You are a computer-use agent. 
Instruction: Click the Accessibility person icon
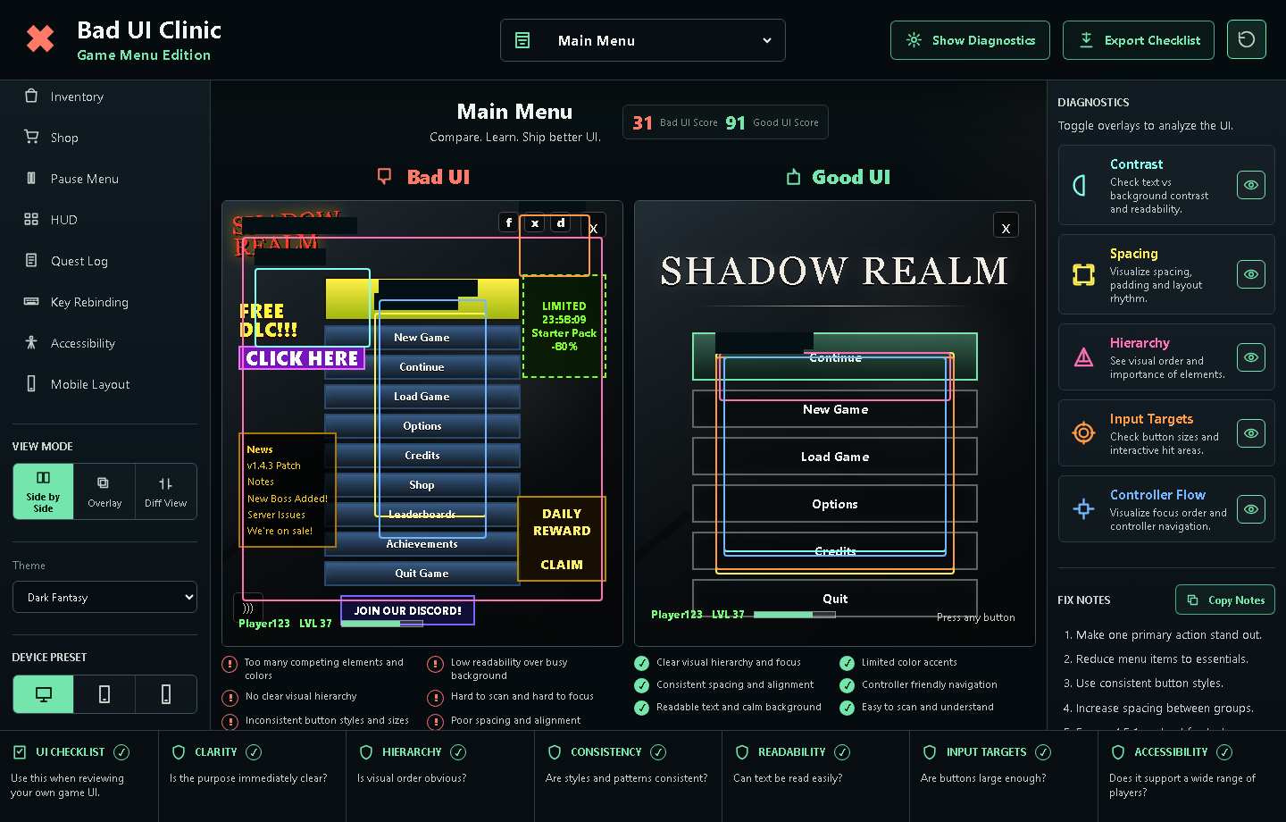(x=31, y=343)
